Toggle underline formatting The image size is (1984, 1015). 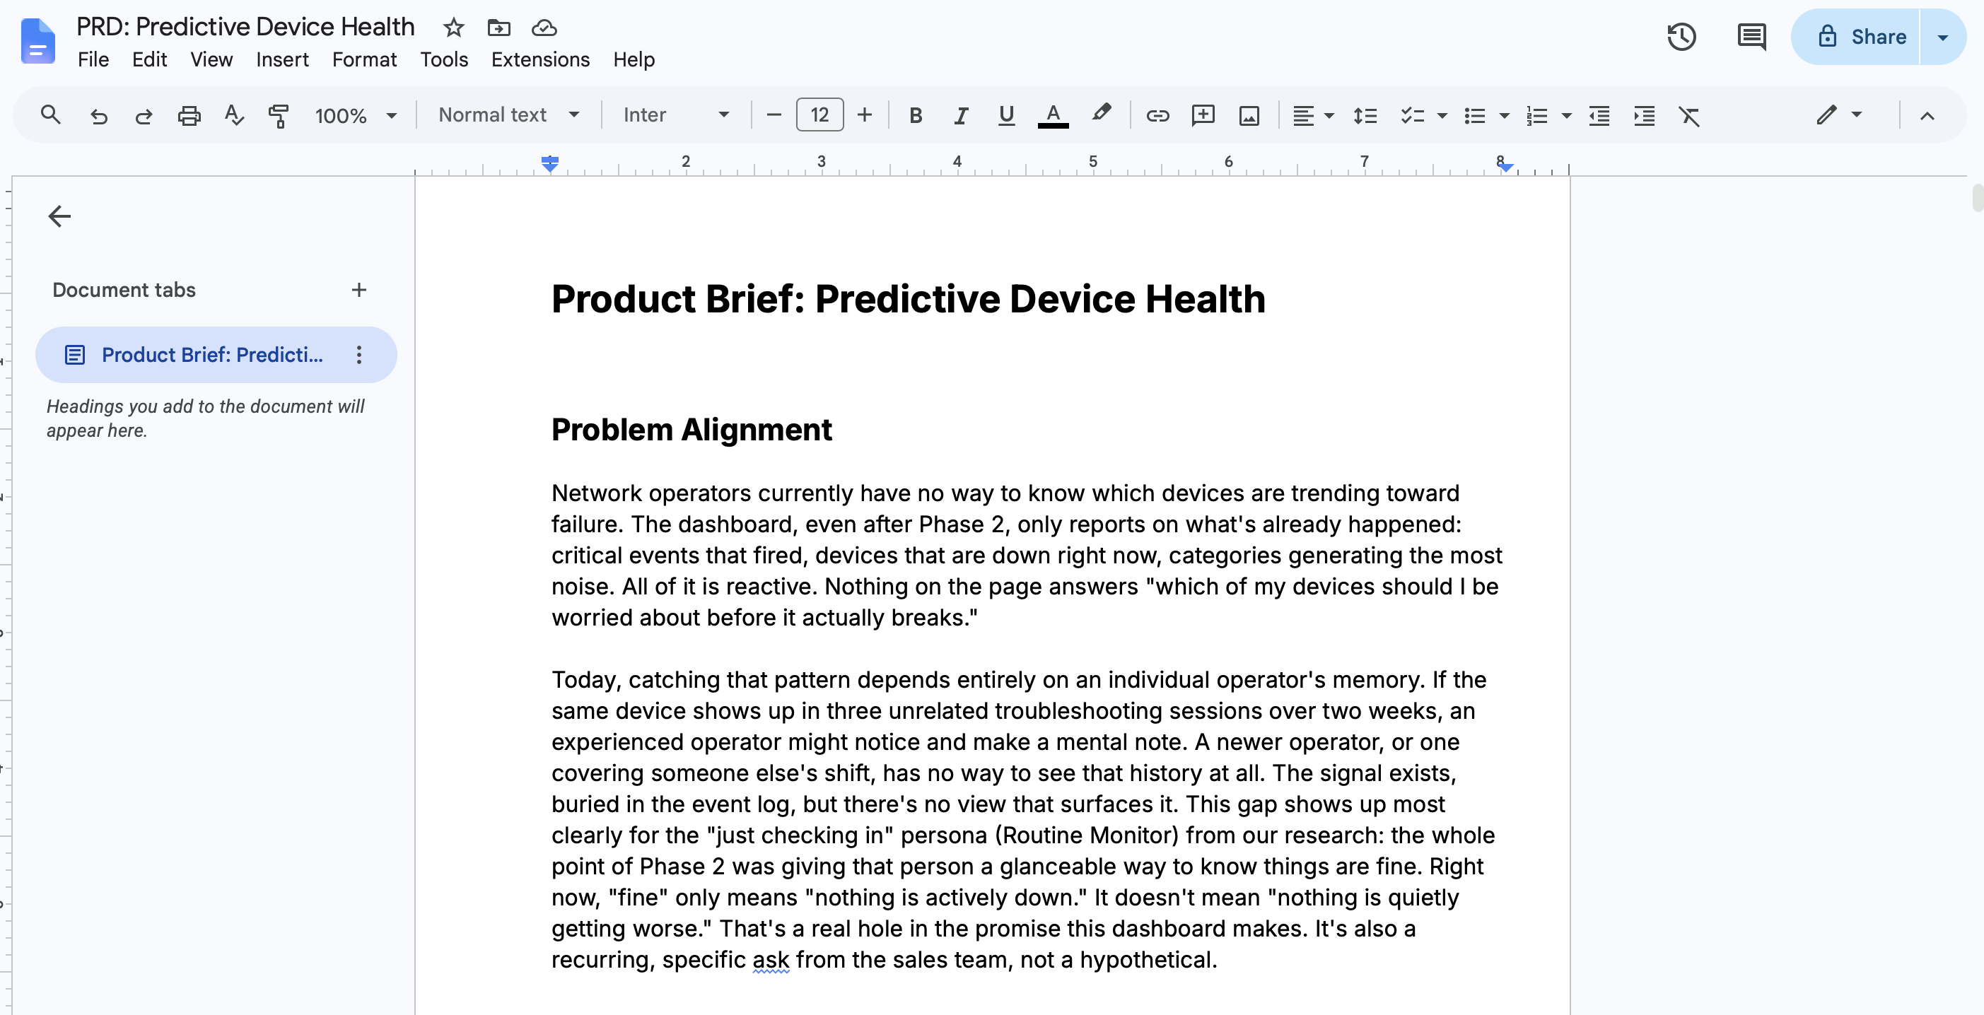tap(1006, 115)
